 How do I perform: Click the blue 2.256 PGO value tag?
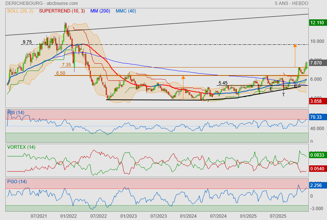pos(316,185)
